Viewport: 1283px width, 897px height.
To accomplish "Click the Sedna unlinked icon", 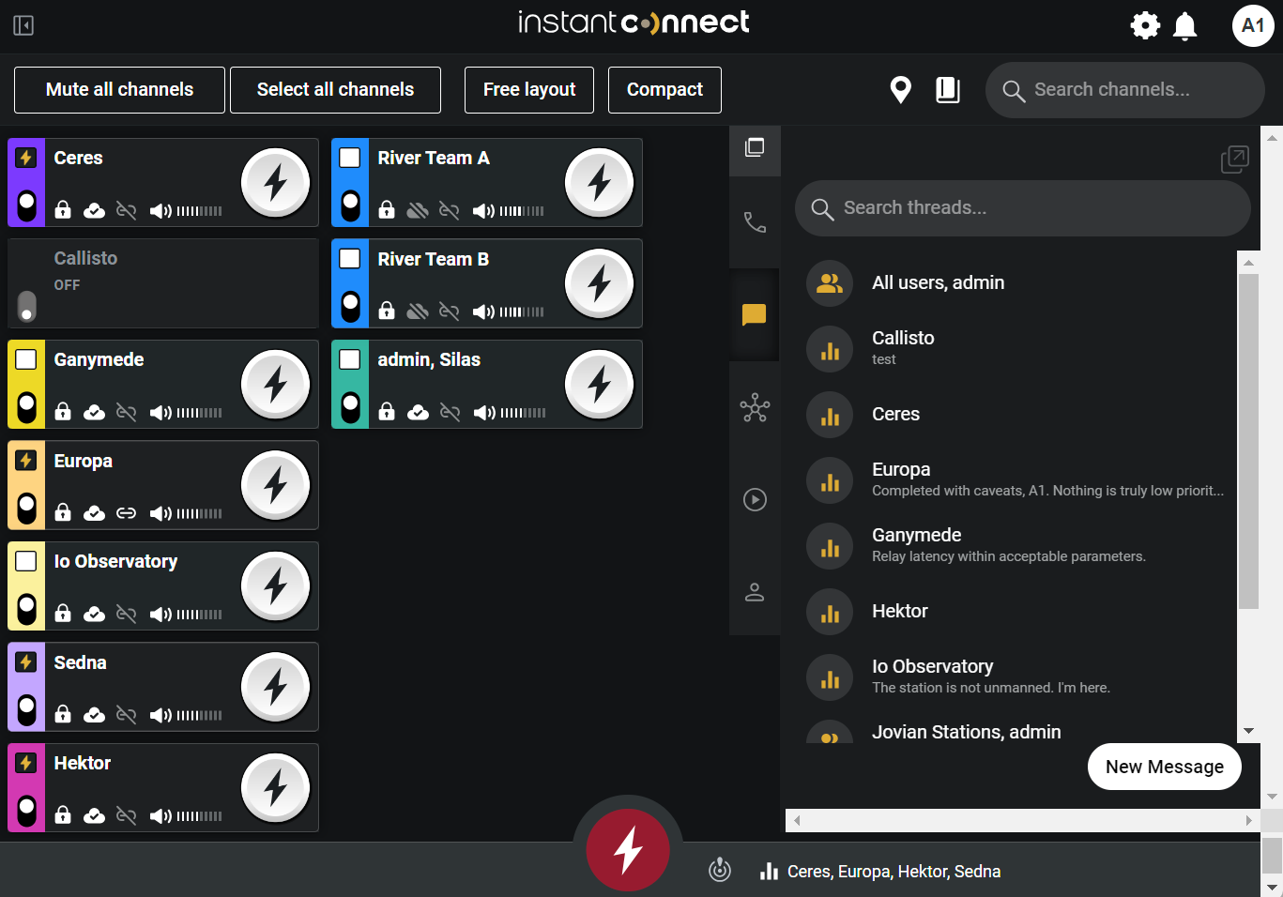I will click(126, 715).
